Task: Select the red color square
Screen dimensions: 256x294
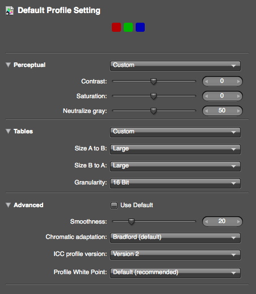Action: click(x=116, y=27)
